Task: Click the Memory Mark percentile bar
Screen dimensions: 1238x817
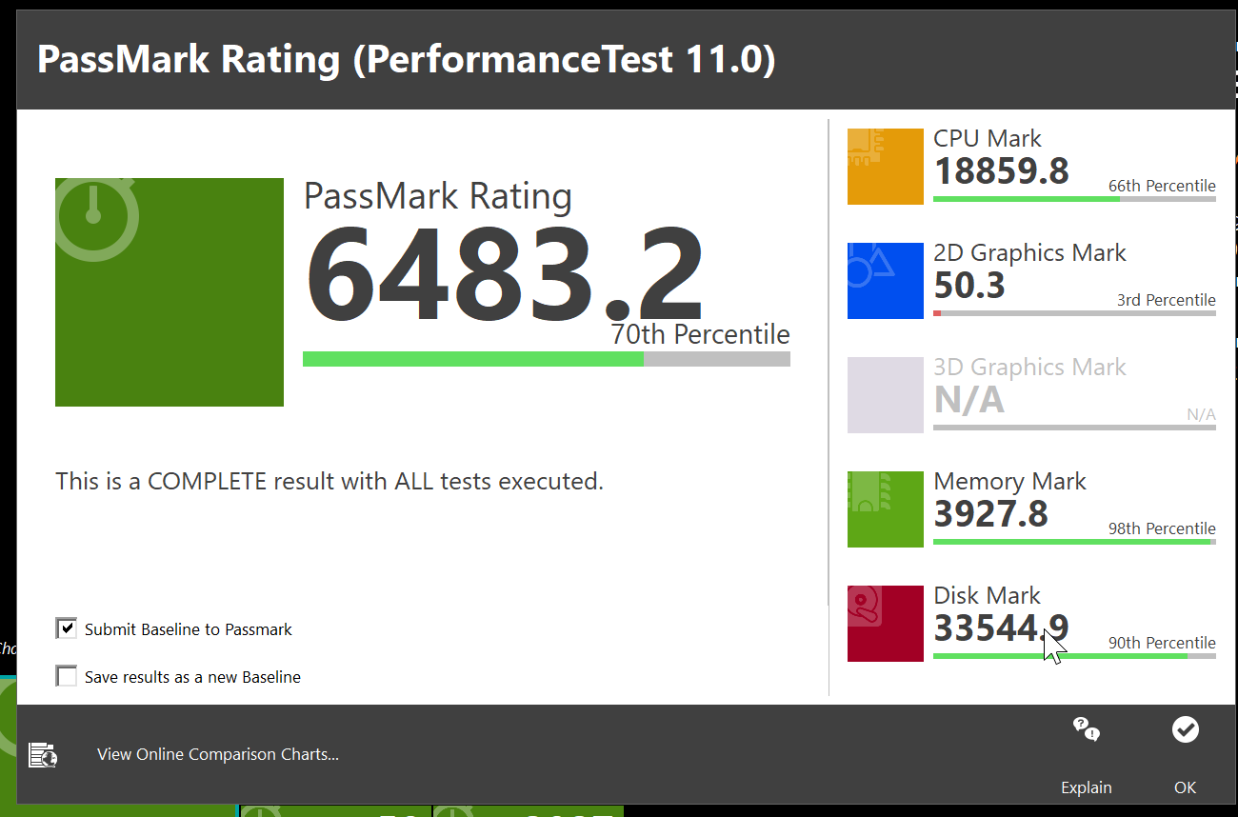Action: coord(1074,541)
